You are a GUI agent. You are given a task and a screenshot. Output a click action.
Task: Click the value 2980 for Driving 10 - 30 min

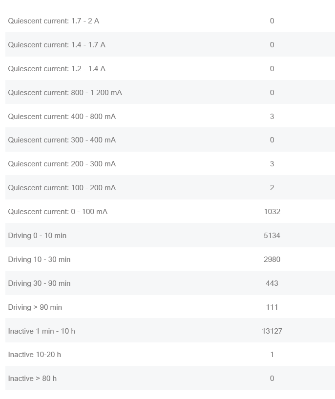click(272, 259)
